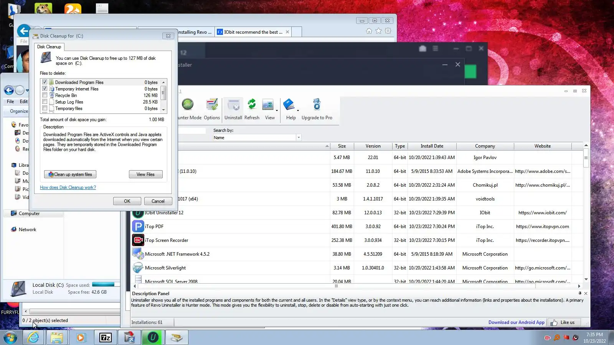Click the Space used bar for Local Disk
Viewport: 614px width, 345px height.
click(x=106, y=284)
